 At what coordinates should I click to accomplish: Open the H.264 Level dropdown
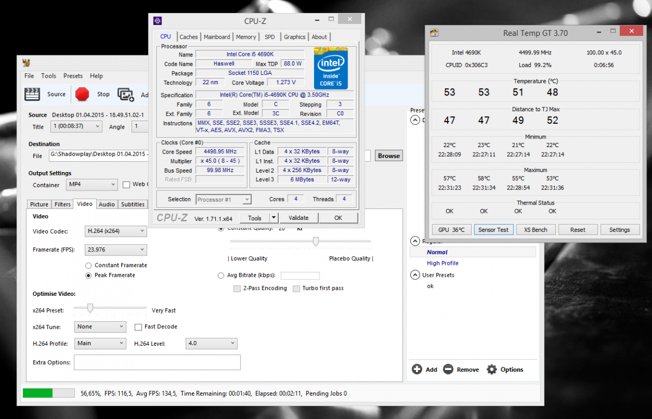click(211, 343)
